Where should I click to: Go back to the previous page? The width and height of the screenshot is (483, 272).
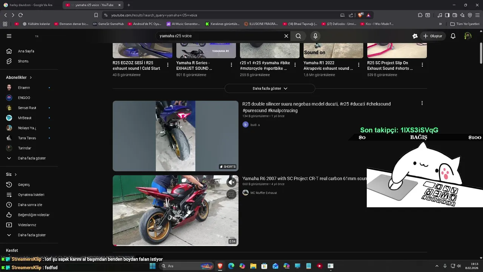point(5,15)
